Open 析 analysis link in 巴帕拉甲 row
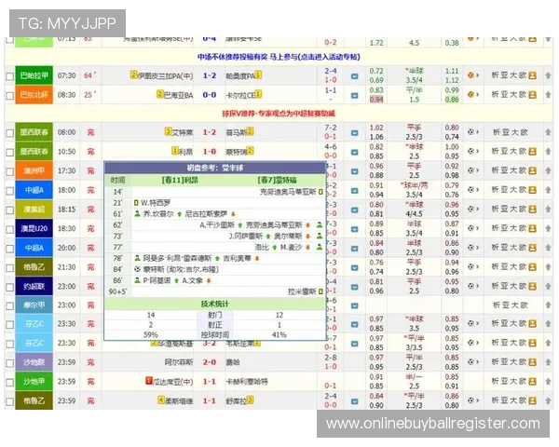The height and width of the screenshot is (447, 559). 496,75
